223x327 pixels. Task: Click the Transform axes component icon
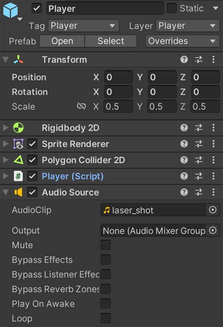[x=18, y=59]
